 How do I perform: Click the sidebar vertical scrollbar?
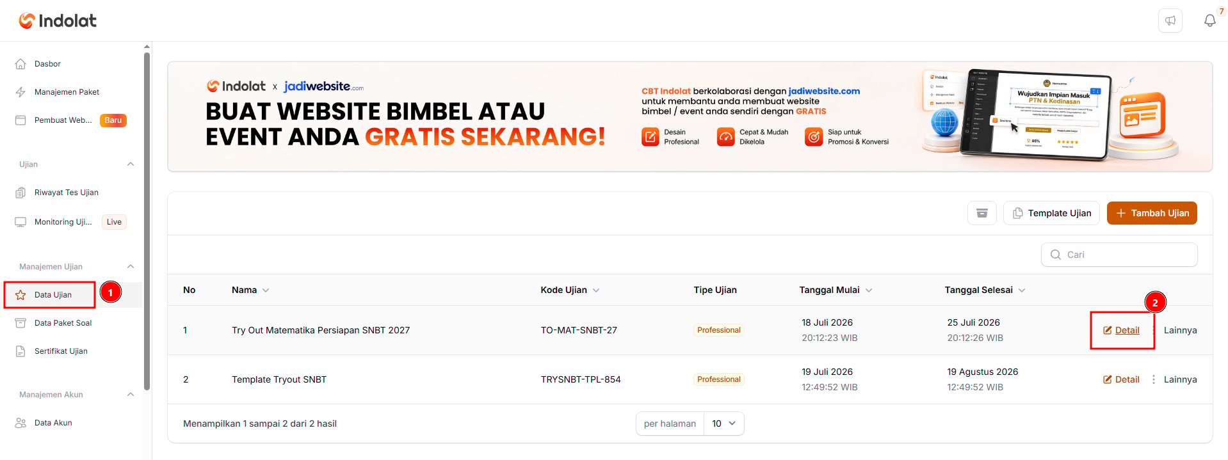click(x=147, y=221)
